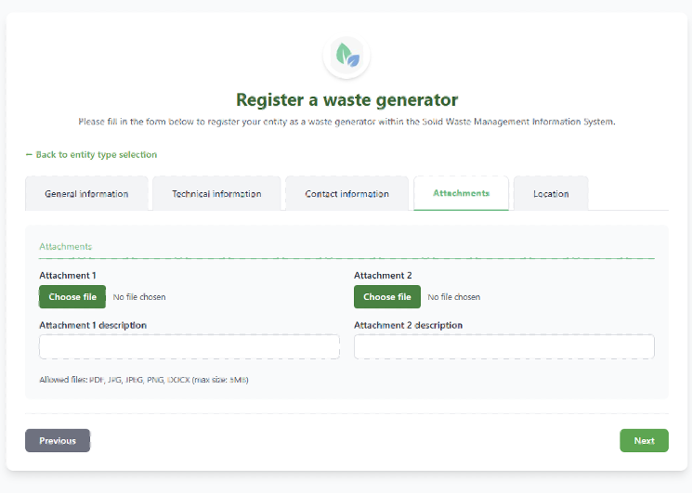Focus the Attachment 2 description field
Image resolution: width=693 pixels, height=494 pixels.
coord(504,347)
